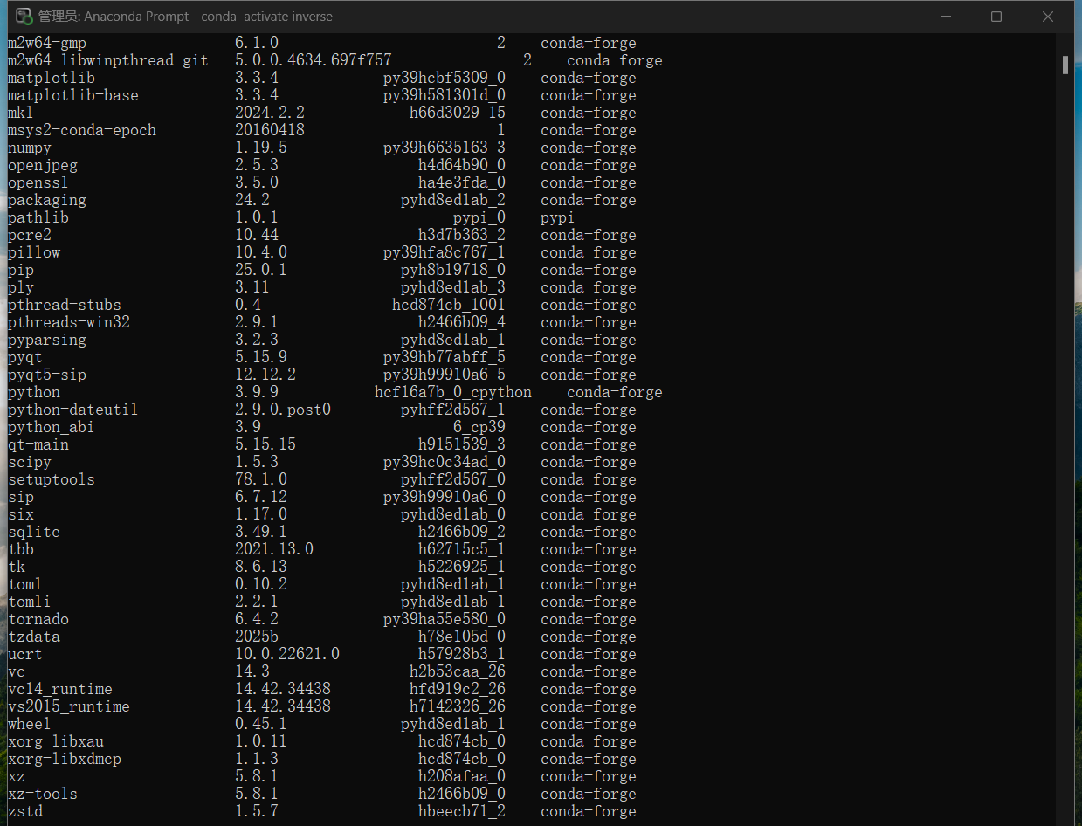Click tzdata version '2025b'

(x=257, y=637)
